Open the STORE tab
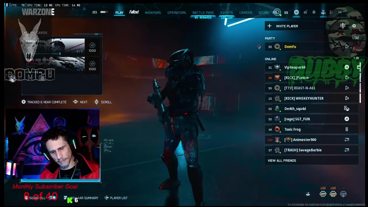 pyautogui.click(x=264, y=13)
